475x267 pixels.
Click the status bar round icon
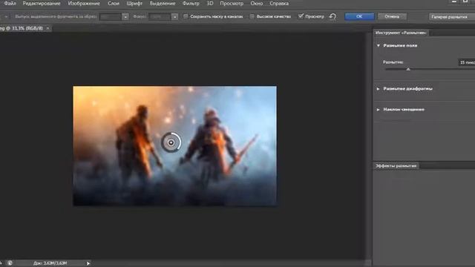(10, 263)
